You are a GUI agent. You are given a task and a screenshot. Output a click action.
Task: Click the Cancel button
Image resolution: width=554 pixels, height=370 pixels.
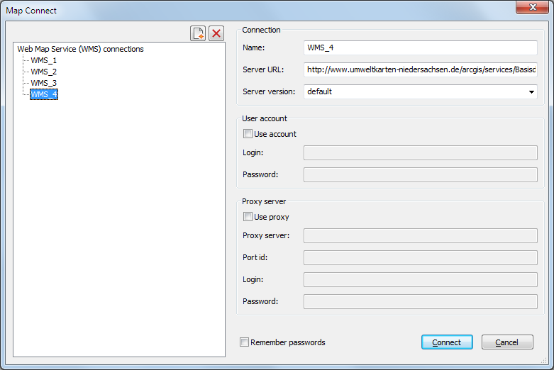[507, 342]
